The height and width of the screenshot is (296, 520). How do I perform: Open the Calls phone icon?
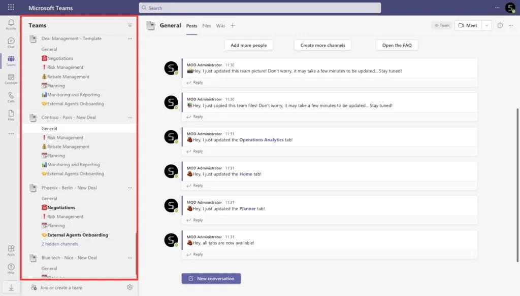[11, 97]
